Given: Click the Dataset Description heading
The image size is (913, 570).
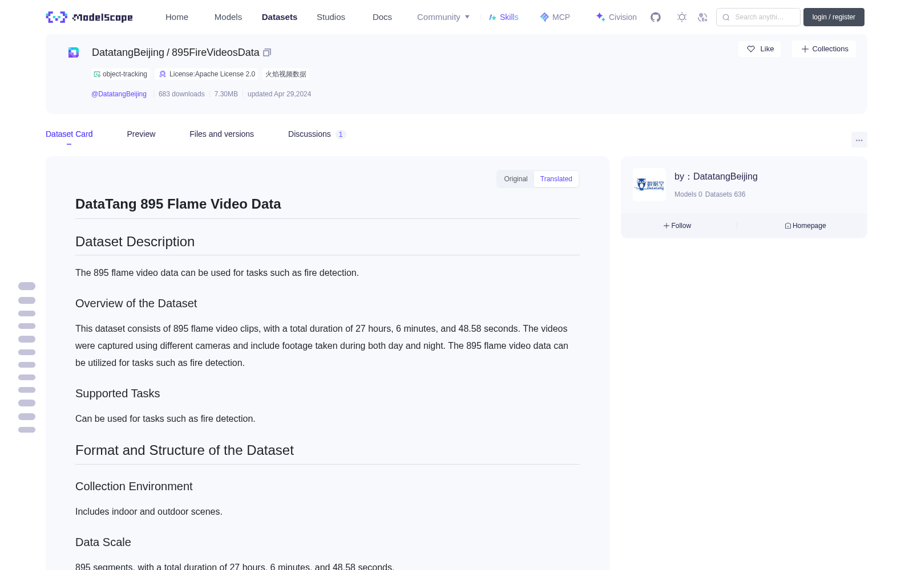Looking at the screenshot, I should (x=135, y=242).
